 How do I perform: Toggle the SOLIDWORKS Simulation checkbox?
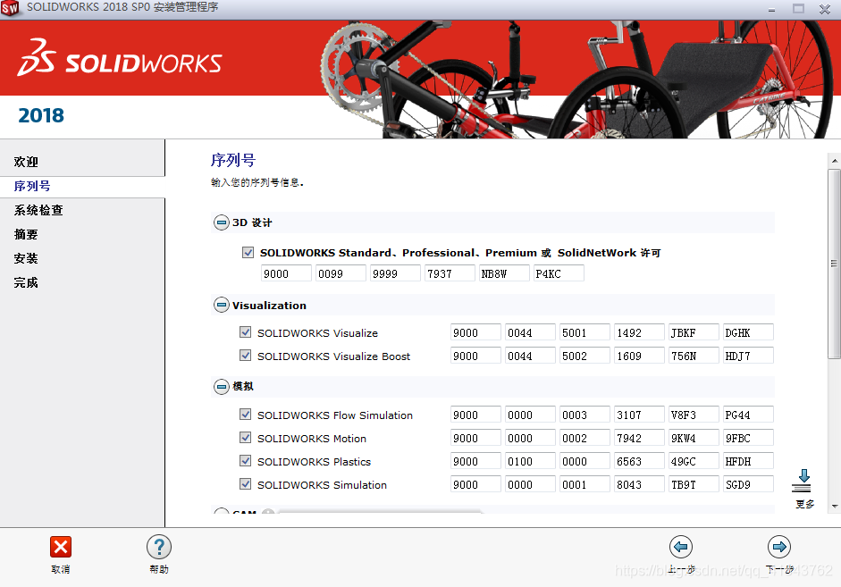coord(245,484)
